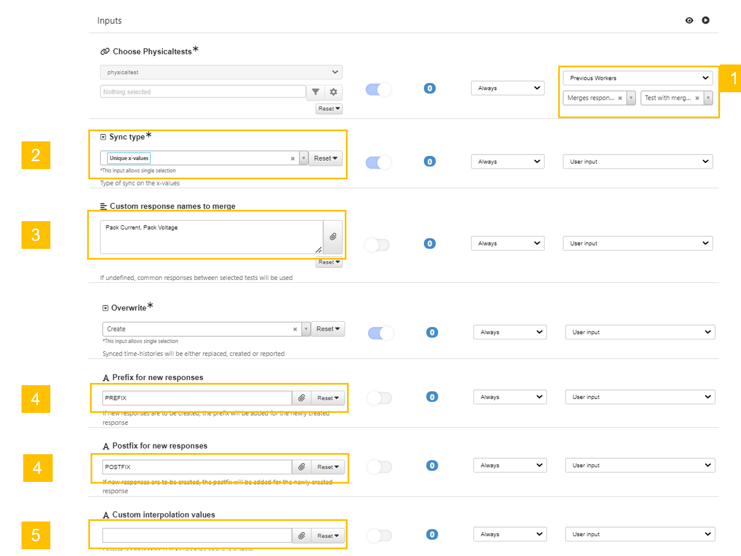Click the Pack Current, Pack Voltage text area

(x=212, y=237)
